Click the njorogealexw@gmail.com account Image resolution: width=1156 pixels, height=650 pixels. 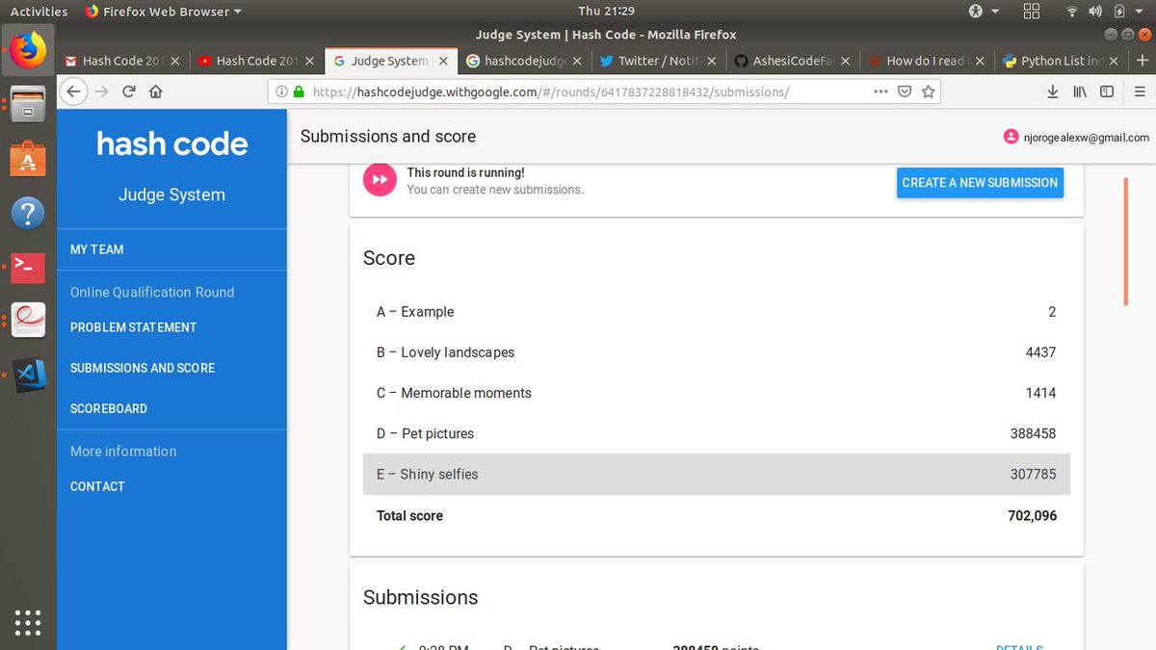pyautogui.click(x=1087, y=137)
